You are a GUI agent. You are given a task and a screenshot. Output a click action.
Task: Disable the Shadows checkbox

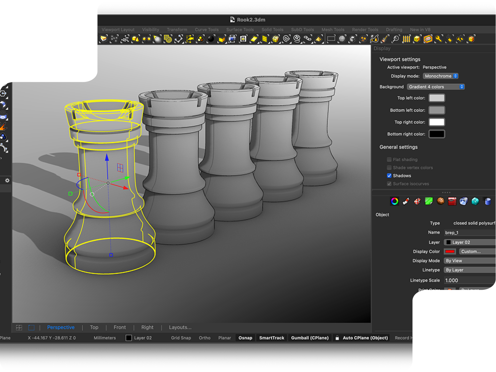(x=389, y=176)
